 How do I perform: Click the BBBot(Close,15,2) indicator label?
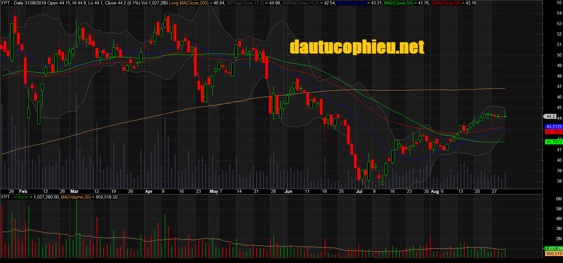[300, 3]
